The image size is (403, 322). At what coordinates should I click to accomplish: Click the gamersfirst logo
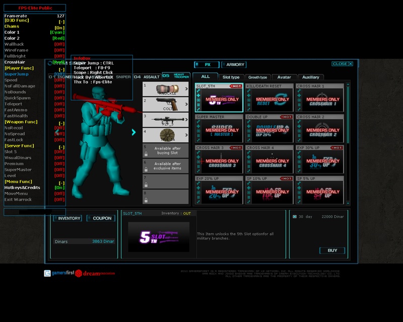pos(59,273)
